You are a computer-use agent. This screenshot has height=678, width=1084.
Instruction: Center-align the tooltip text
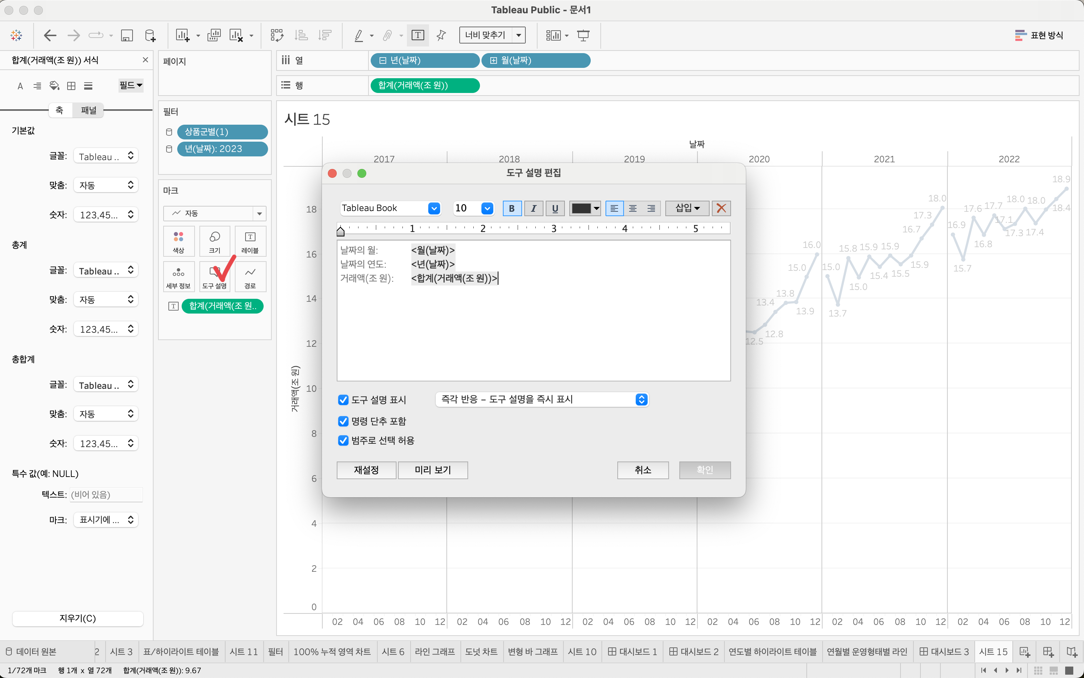click(x=632, y=208)
